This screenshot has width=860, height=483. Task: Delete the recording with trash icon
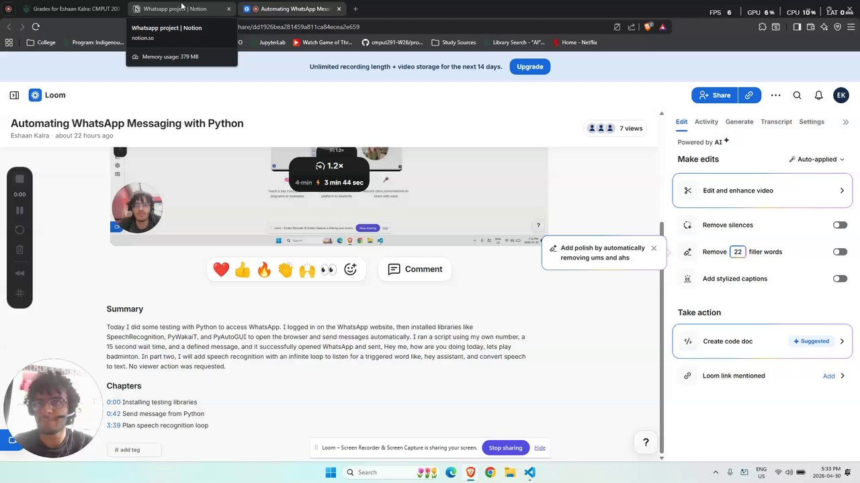pos(19,250)
